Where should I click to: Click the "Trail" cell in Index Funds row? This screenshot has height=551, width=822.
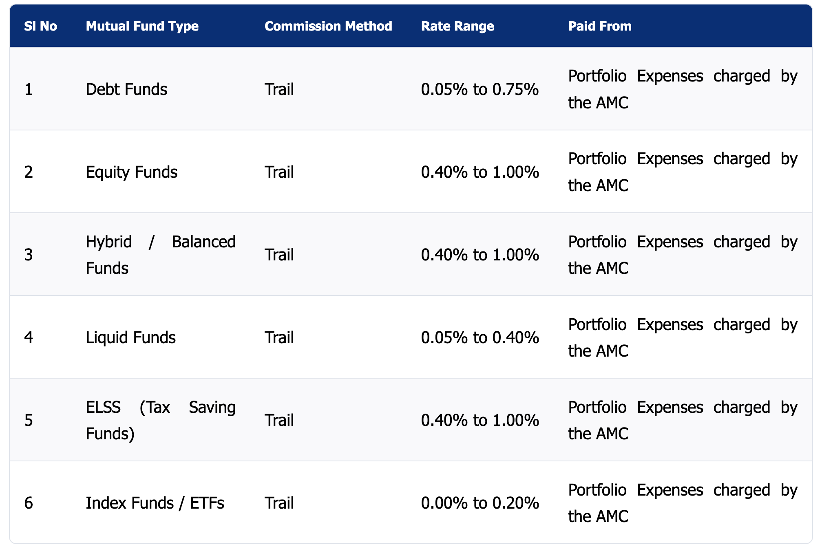279,503
